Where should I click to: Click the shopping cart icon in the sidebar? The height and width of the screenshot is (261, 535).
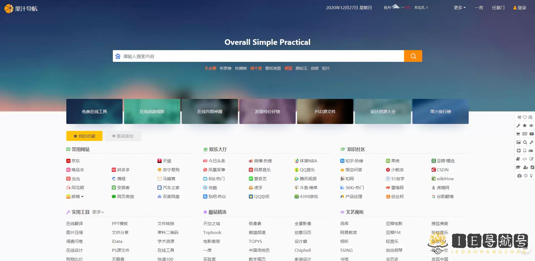point(518,134)
